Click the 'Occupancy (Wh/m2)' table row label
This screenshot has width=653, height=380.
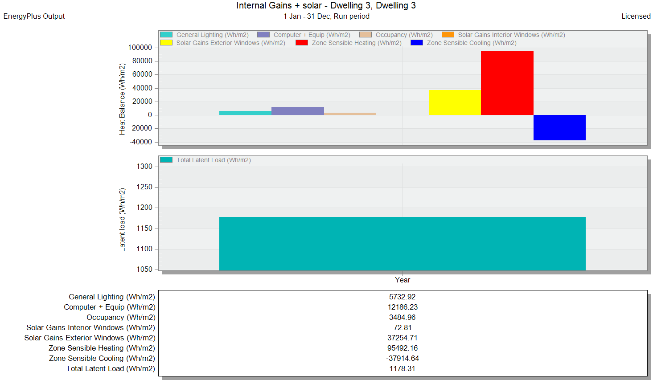click(121, 317)
